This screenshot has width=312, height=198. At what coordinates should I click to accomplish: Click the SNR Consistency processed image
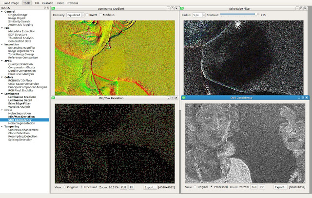click(245, 143)
